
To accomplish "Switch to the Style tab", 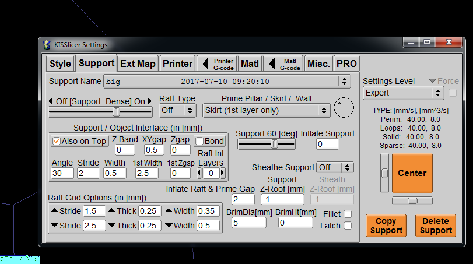I will tap(60, 64).
